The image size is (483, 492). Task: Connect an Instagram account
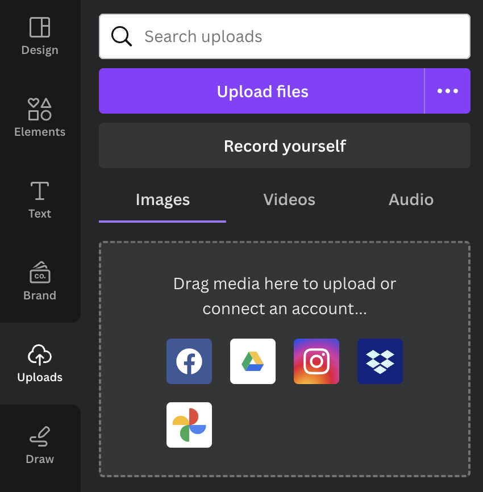coord(317,361)
